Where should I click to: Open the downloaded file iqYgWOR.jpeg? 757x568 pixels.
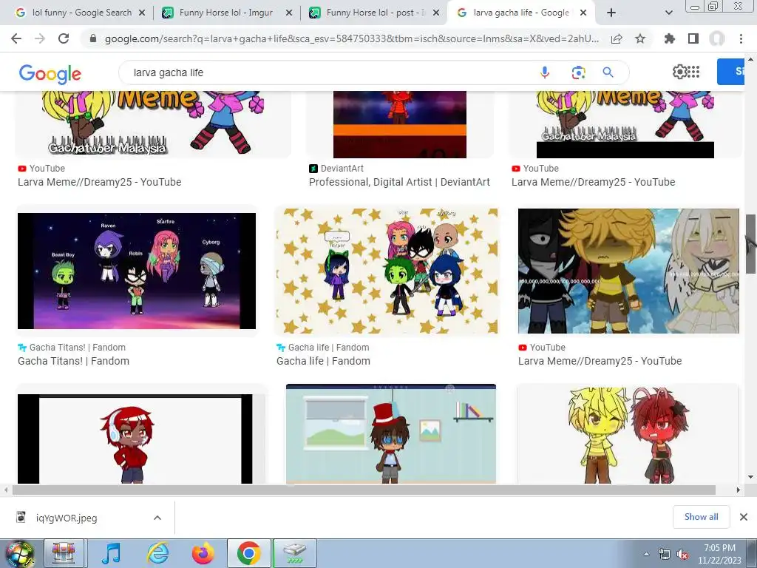(x=67, y=518)
